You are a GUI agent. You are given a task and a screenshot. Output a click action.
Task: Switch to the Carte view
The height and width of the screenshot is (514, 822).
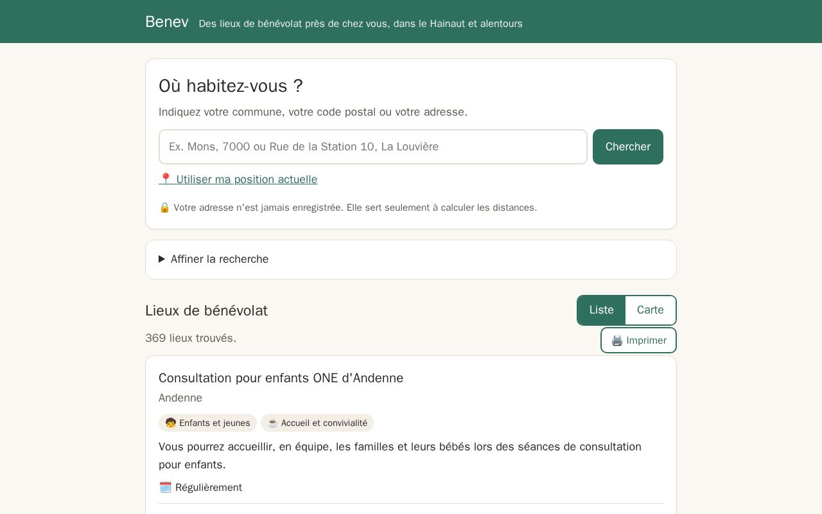point(650,310)
